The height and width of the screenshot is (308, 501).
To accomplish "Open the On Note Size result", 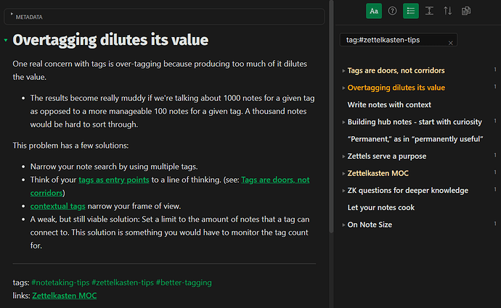I will point(370,225).
